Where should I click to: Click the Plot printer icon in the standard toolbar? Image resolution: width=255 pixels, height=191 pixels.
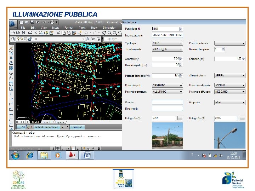click(x=30, y=33)
